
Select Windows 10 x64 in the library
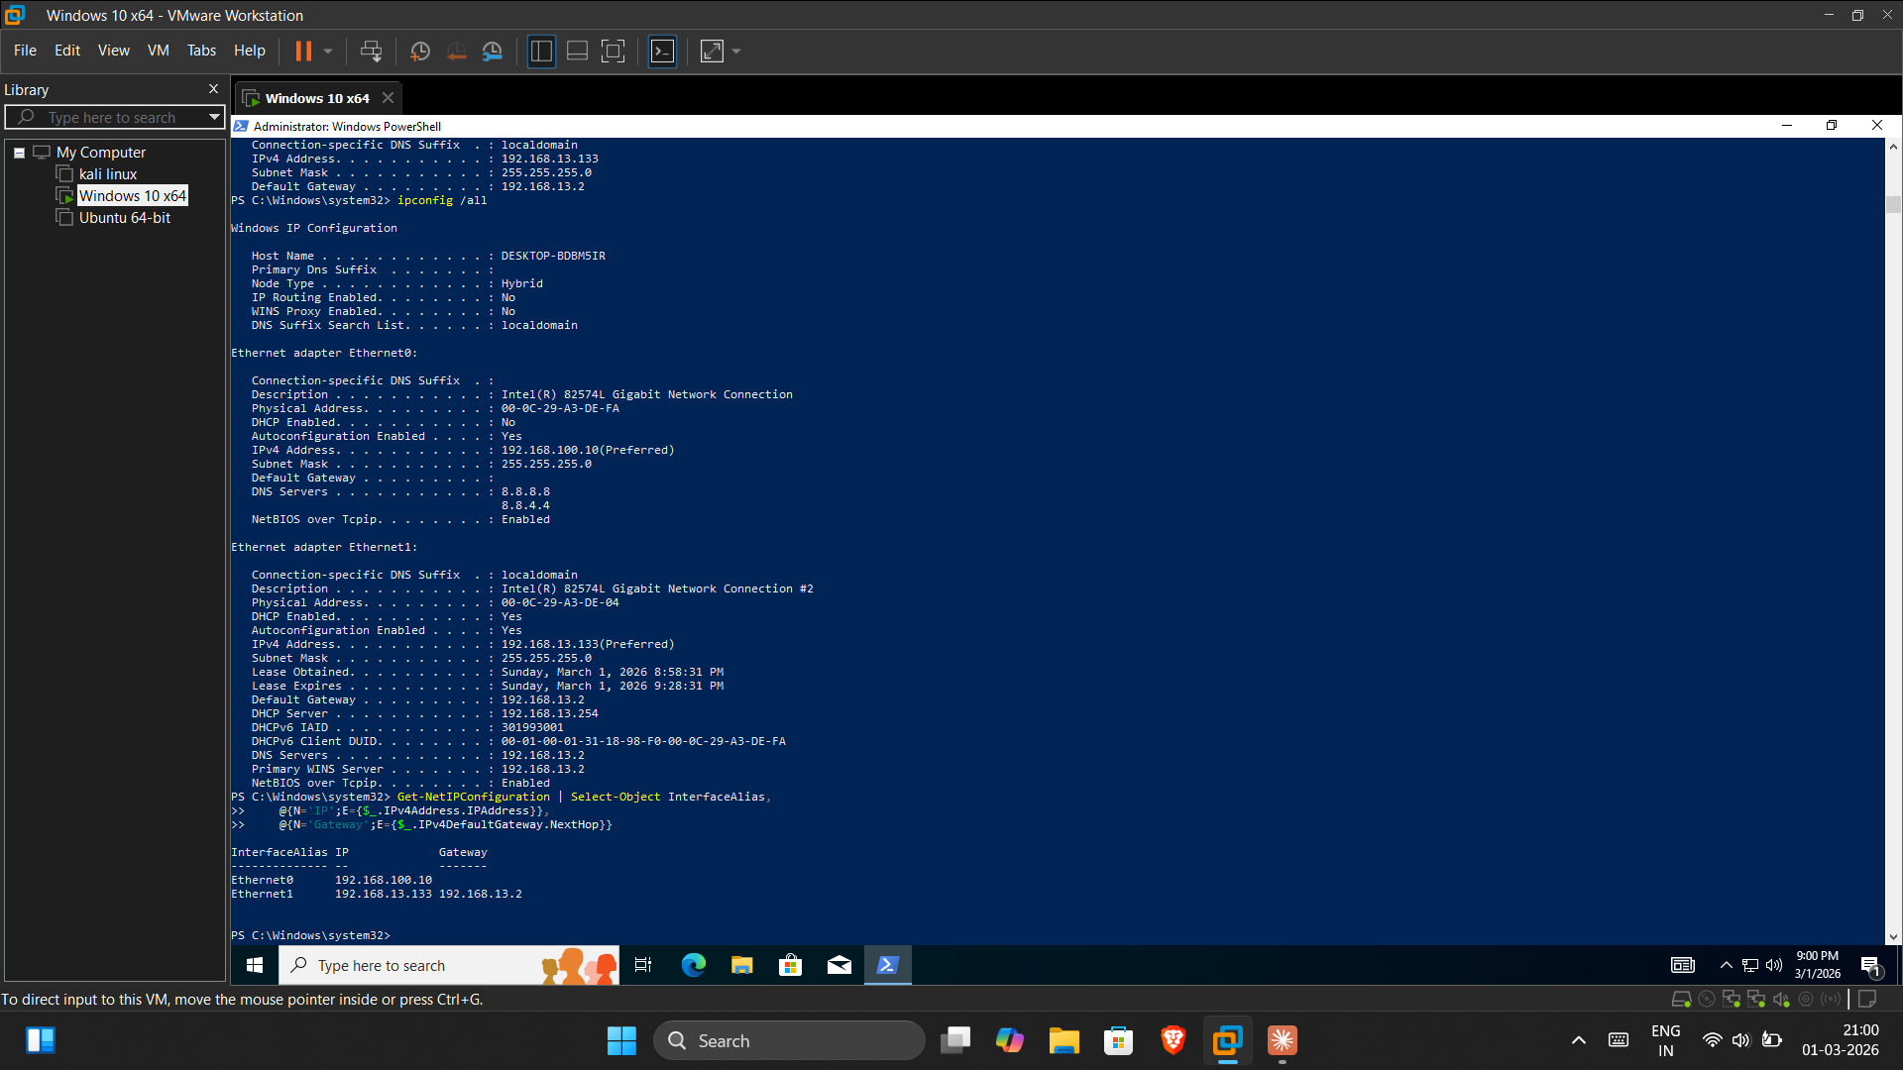coord(132,196)
